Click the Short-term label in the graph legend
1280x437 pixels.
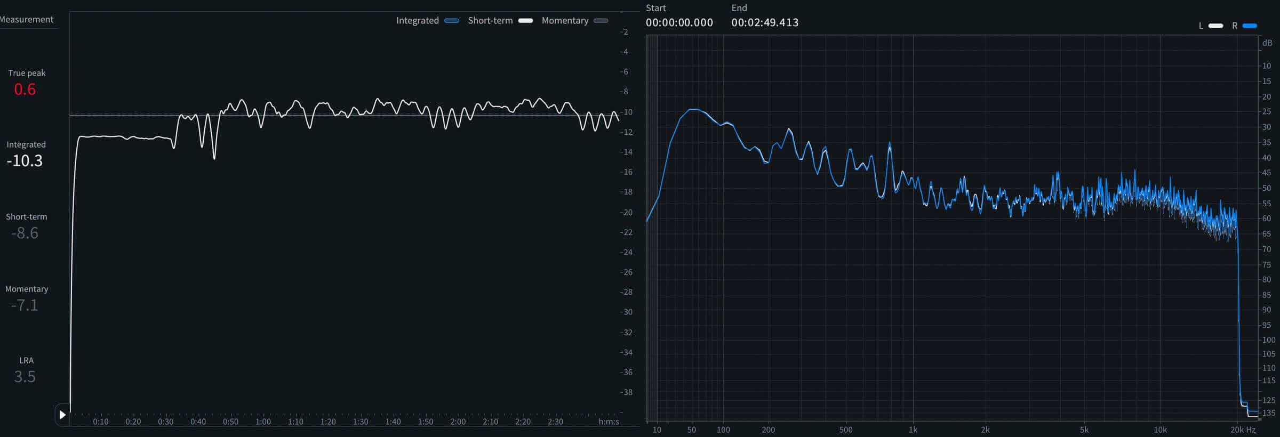490,20
